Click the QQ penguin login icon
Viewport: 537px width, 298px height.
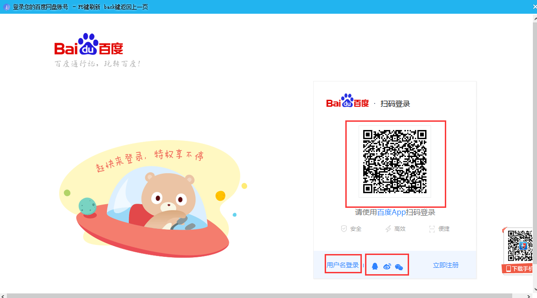point(375,266)
